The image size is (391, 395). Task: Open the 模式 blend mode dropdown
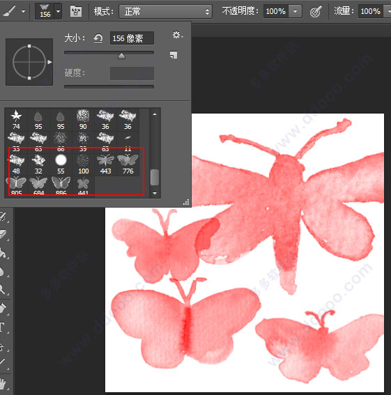165,11
